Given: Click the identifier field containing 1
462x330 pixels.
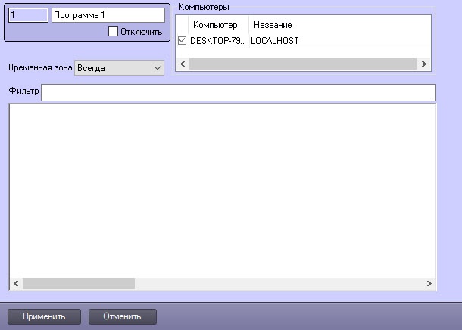Looking at the screenshot, I should [28, 15].
